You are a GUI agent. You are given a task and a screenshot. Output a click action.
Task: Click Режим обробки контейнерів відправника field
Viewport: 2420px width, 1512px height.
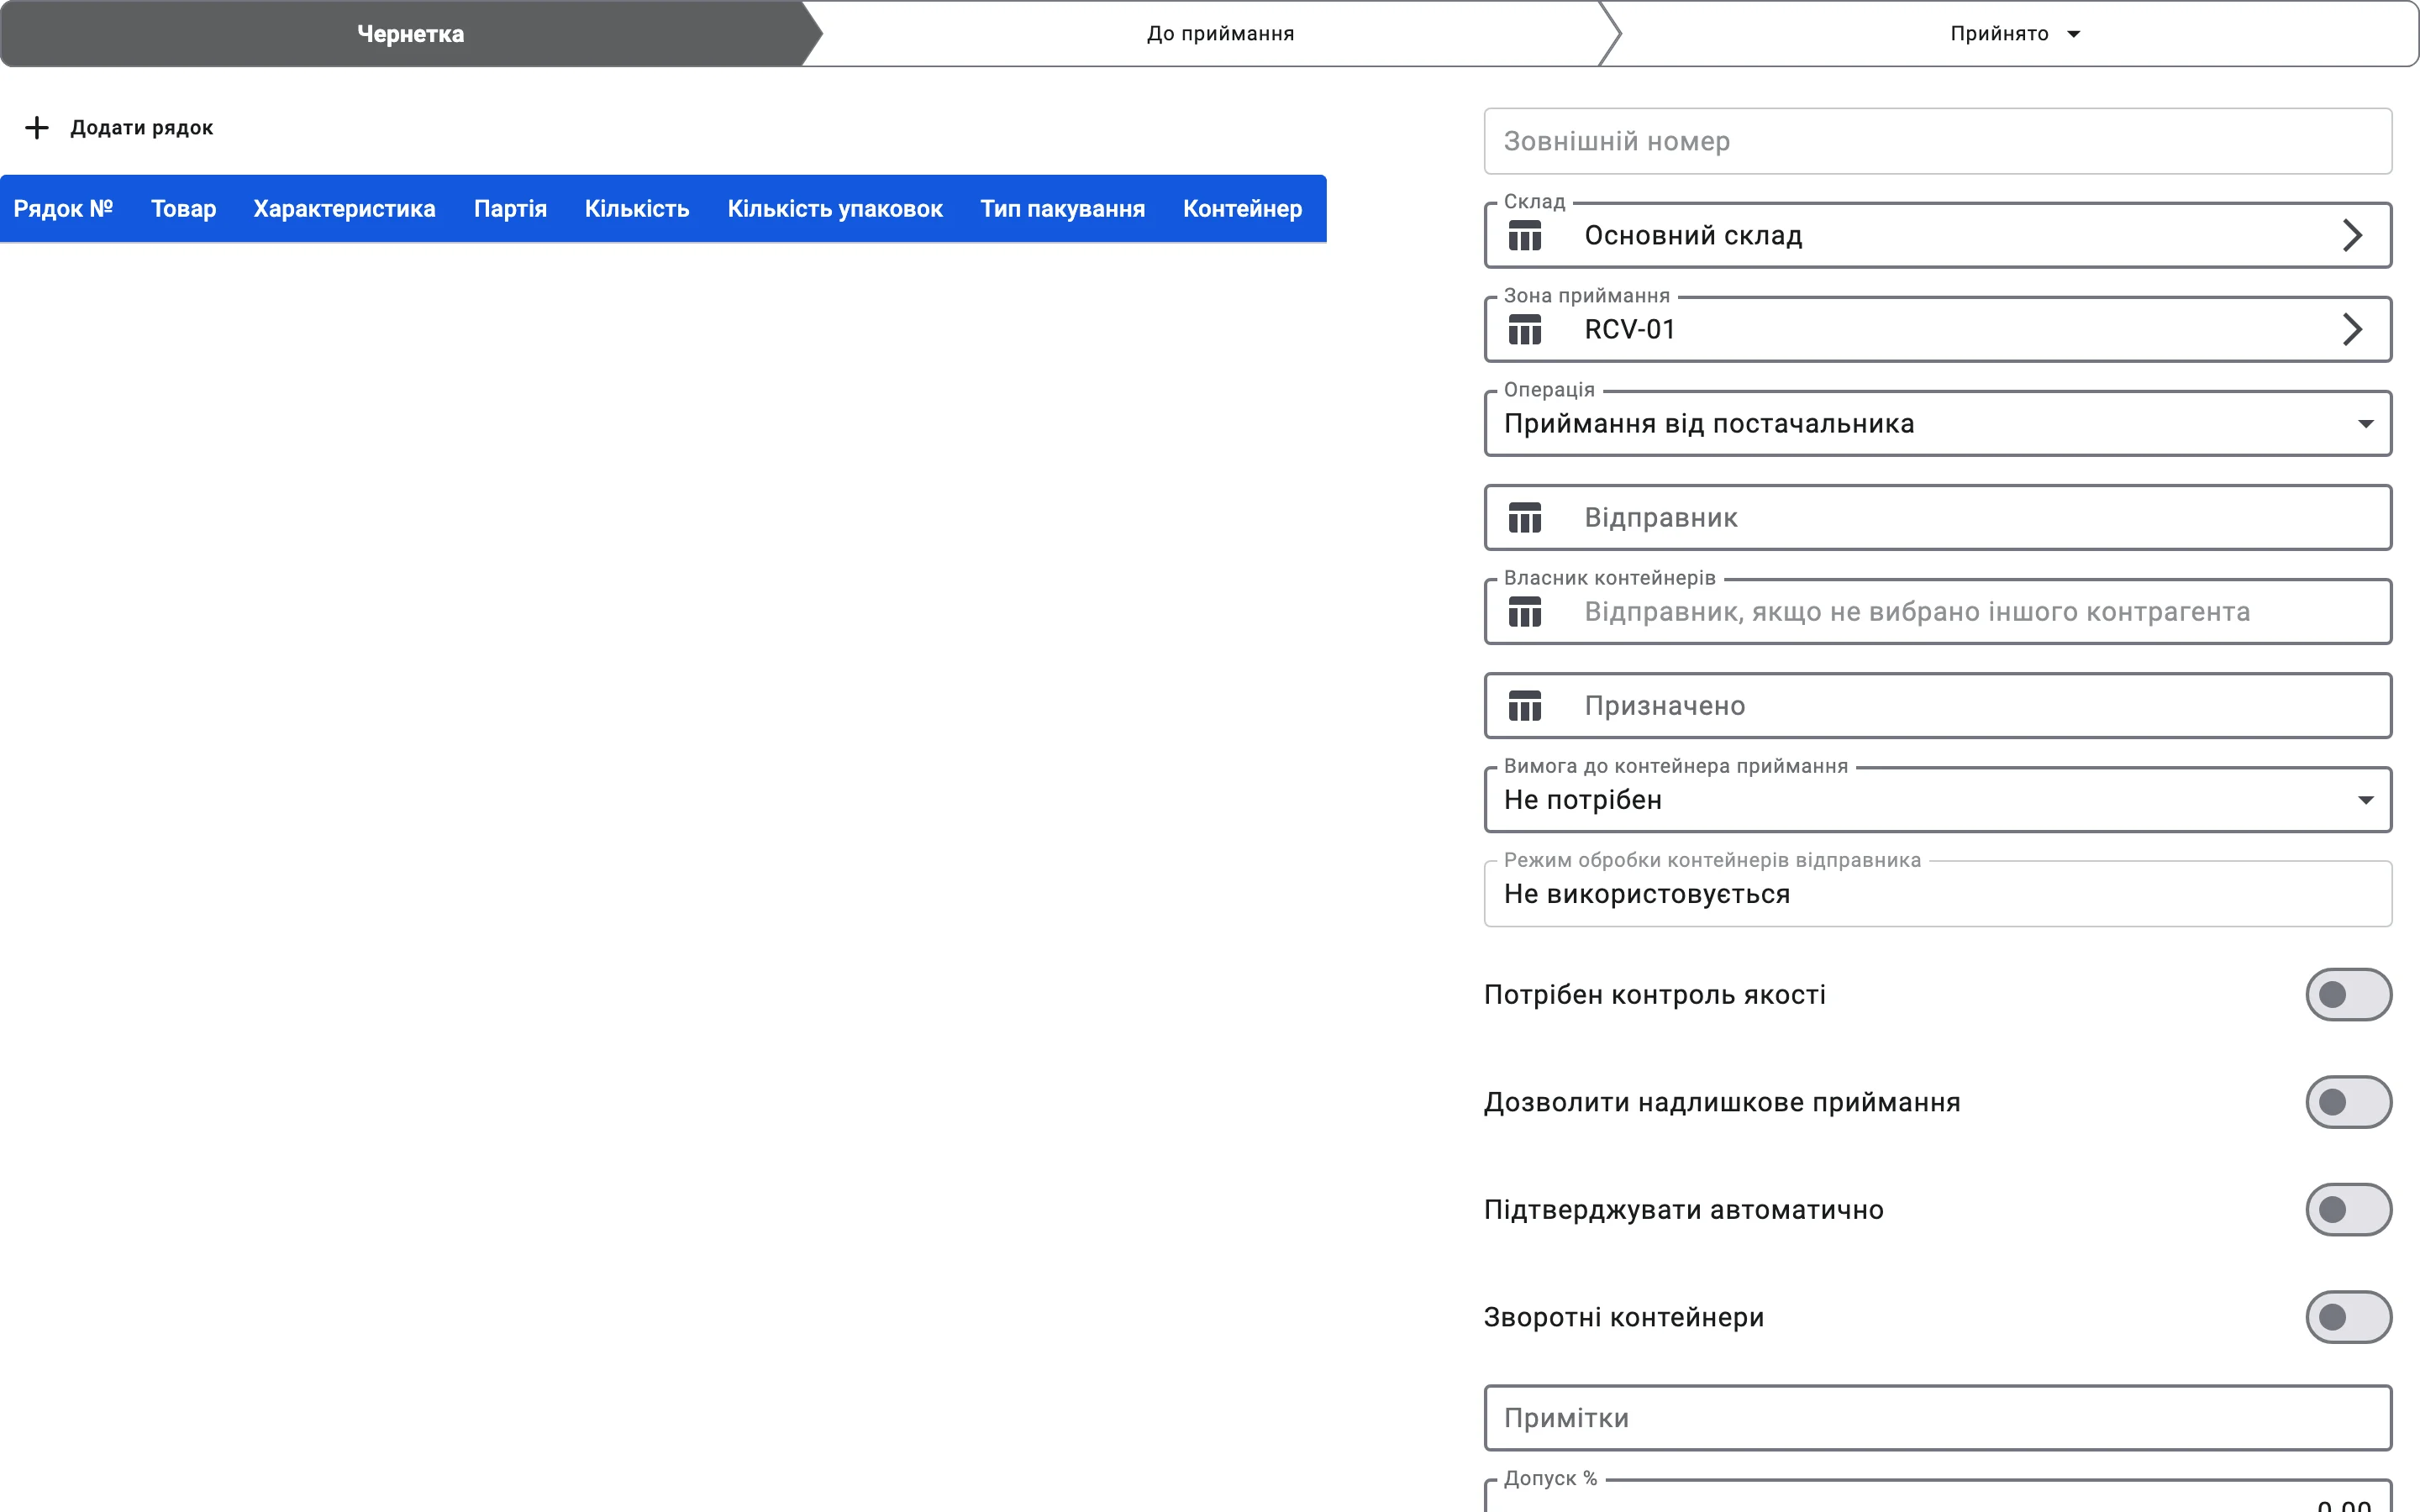[x=1937, y=894]
